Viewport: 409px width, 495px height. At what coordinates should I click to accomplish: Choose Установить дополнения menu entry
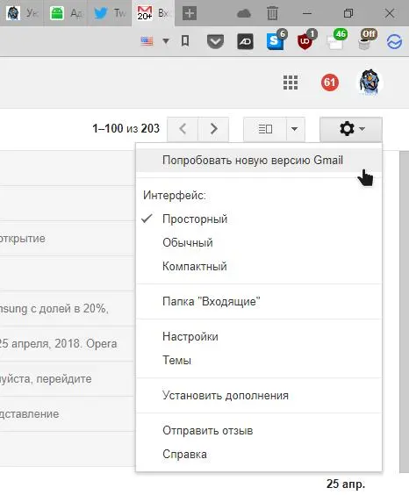click(x=259, y=395)
